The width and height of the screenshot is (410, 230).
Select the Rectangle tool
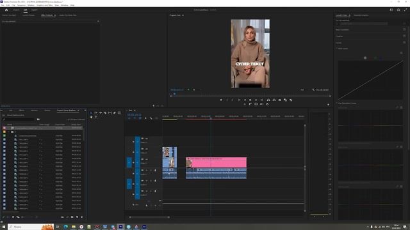[x=119, y=113]
